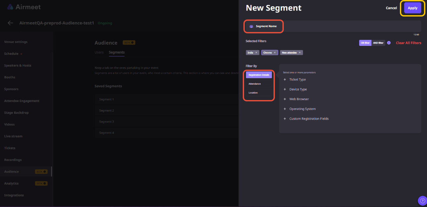Open saved Segment 3 row
This screenshot has height=207, width=427.
pyautogui.click(x=167, y=121)
